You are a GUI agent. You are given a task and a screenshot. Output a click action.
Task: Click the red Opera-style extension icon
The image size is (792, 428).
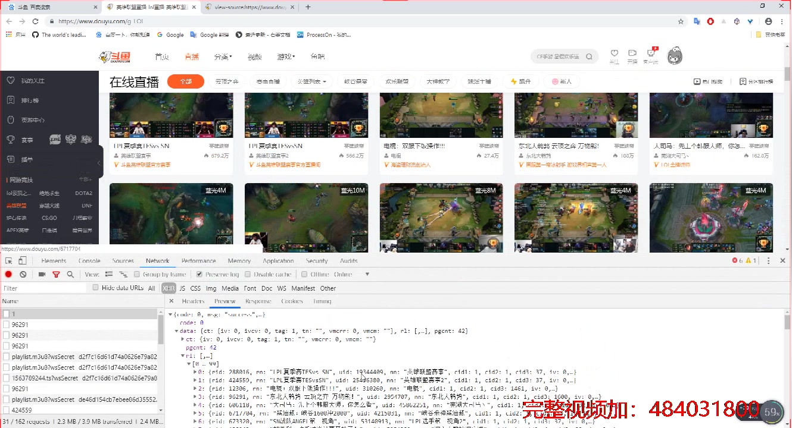[710, 21]
